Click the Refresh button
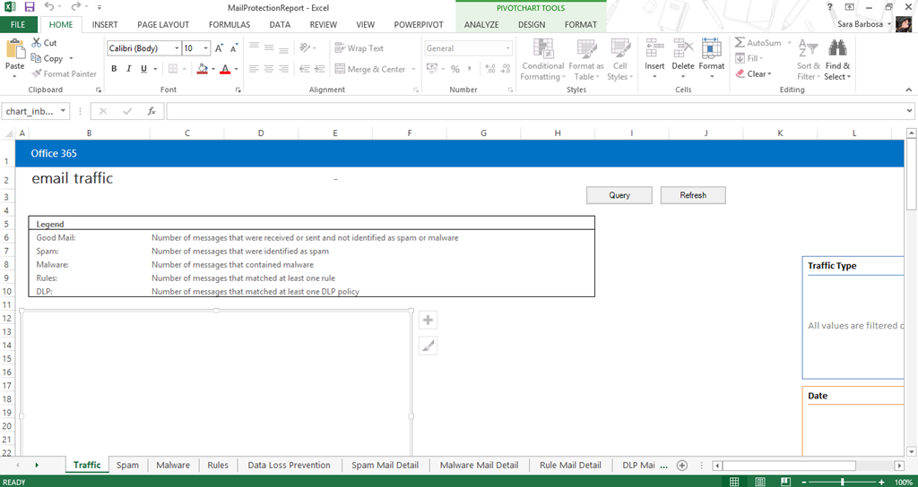 click(x=692, y=195)
